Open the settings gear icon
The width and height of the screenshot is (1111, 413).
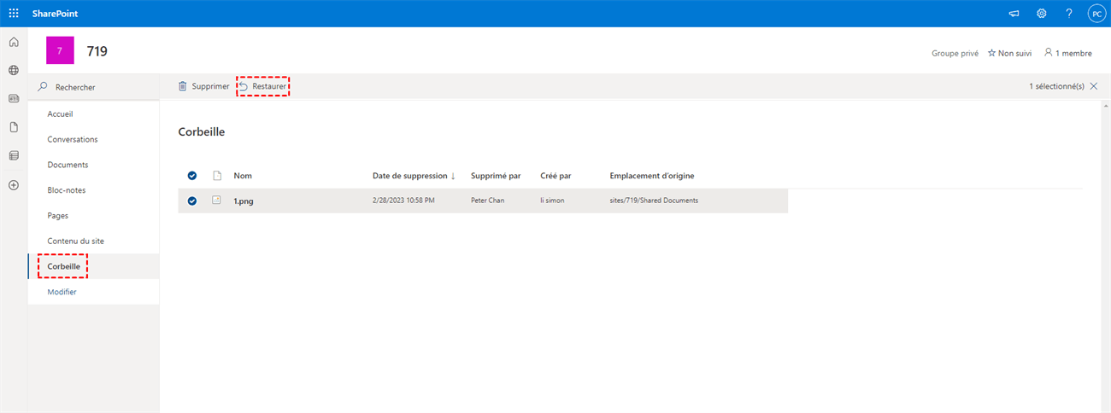1041,14
